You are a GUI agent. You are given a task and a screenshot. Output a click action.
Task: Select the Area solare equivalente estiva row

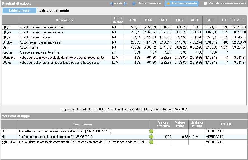(x=65, y=52)
